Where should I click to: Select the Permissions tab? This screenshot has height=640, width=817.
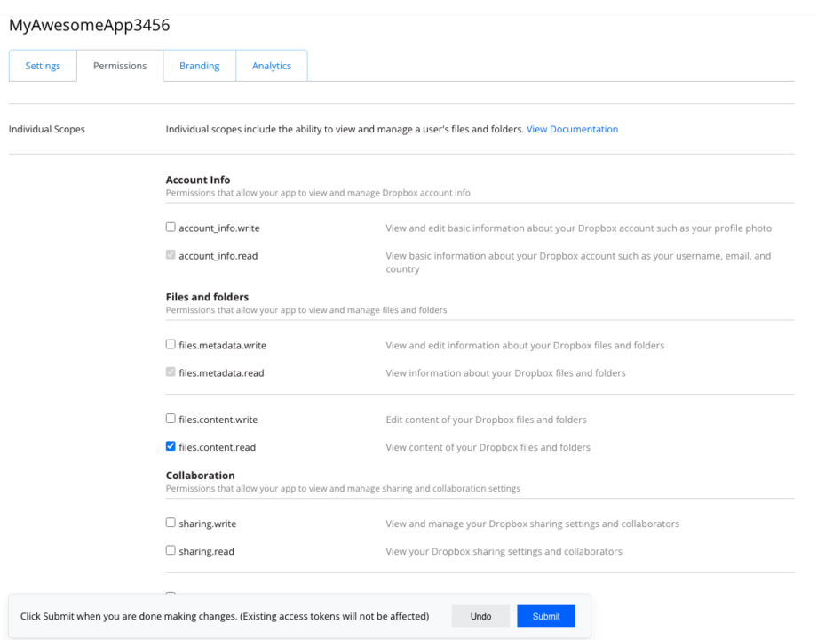click(x=119, y=65)
